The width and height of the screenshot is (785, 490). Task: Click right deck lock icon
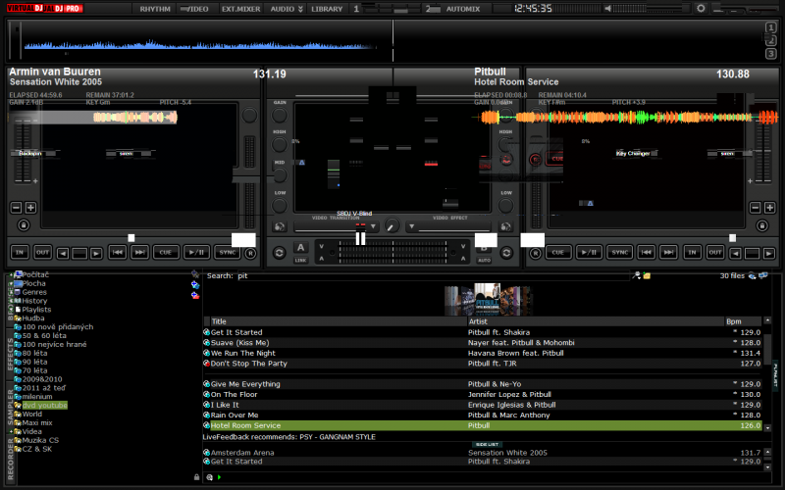[762, 226]
